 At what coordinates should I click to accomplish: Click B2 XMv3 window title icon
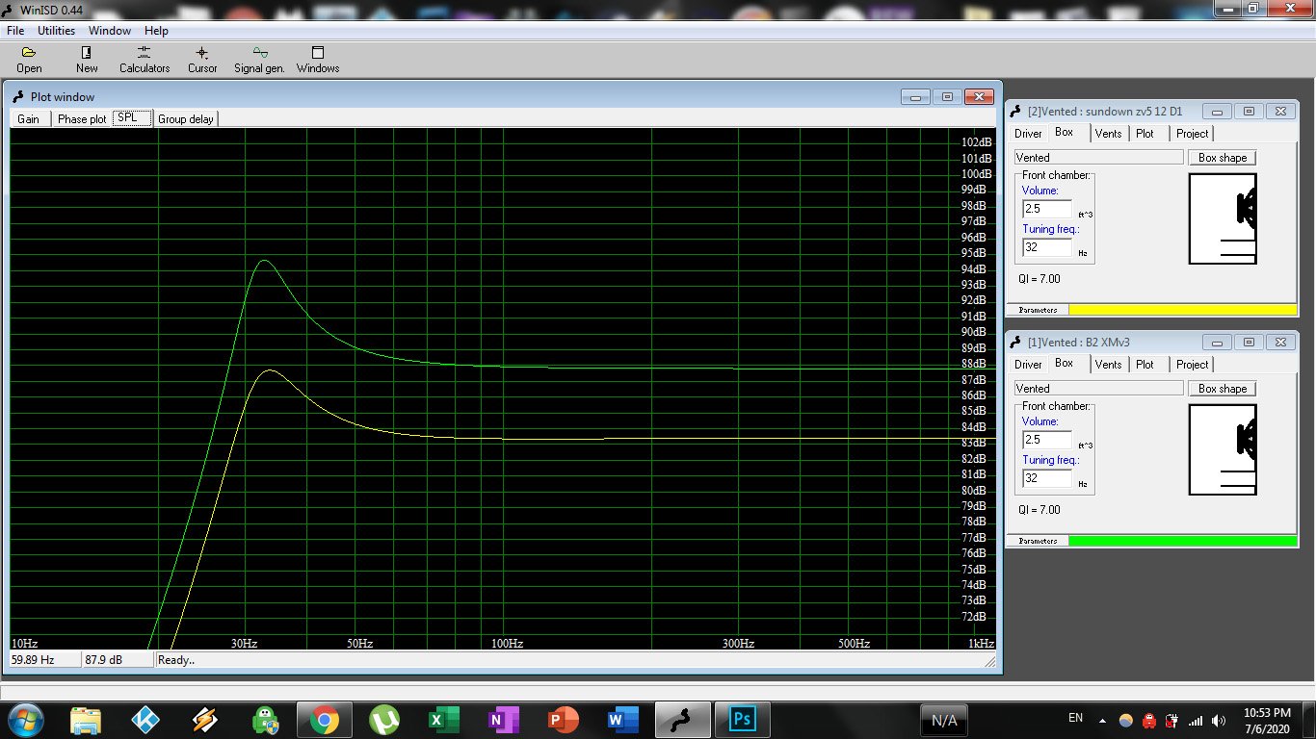pos(1016,343)
